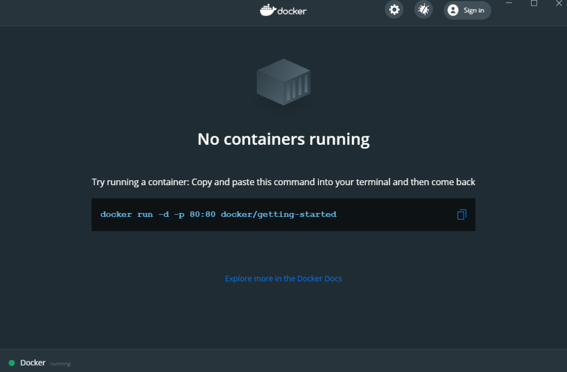
Task: Click the green Docker status dot
Action: click(12, 363)
